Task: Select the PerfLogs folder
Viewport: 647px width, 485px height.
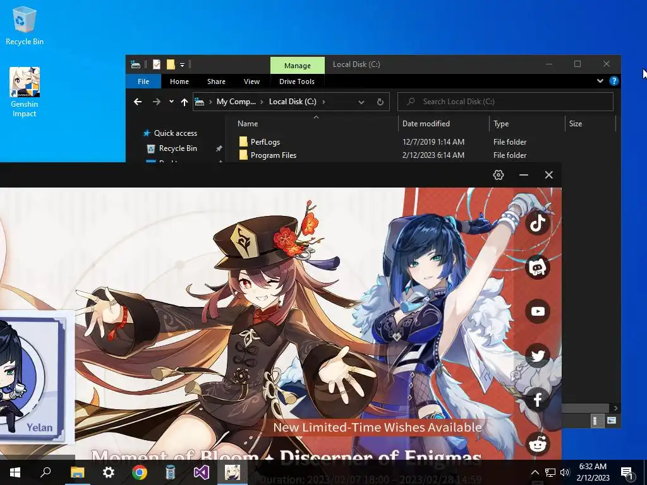Action: pos(265,142)
